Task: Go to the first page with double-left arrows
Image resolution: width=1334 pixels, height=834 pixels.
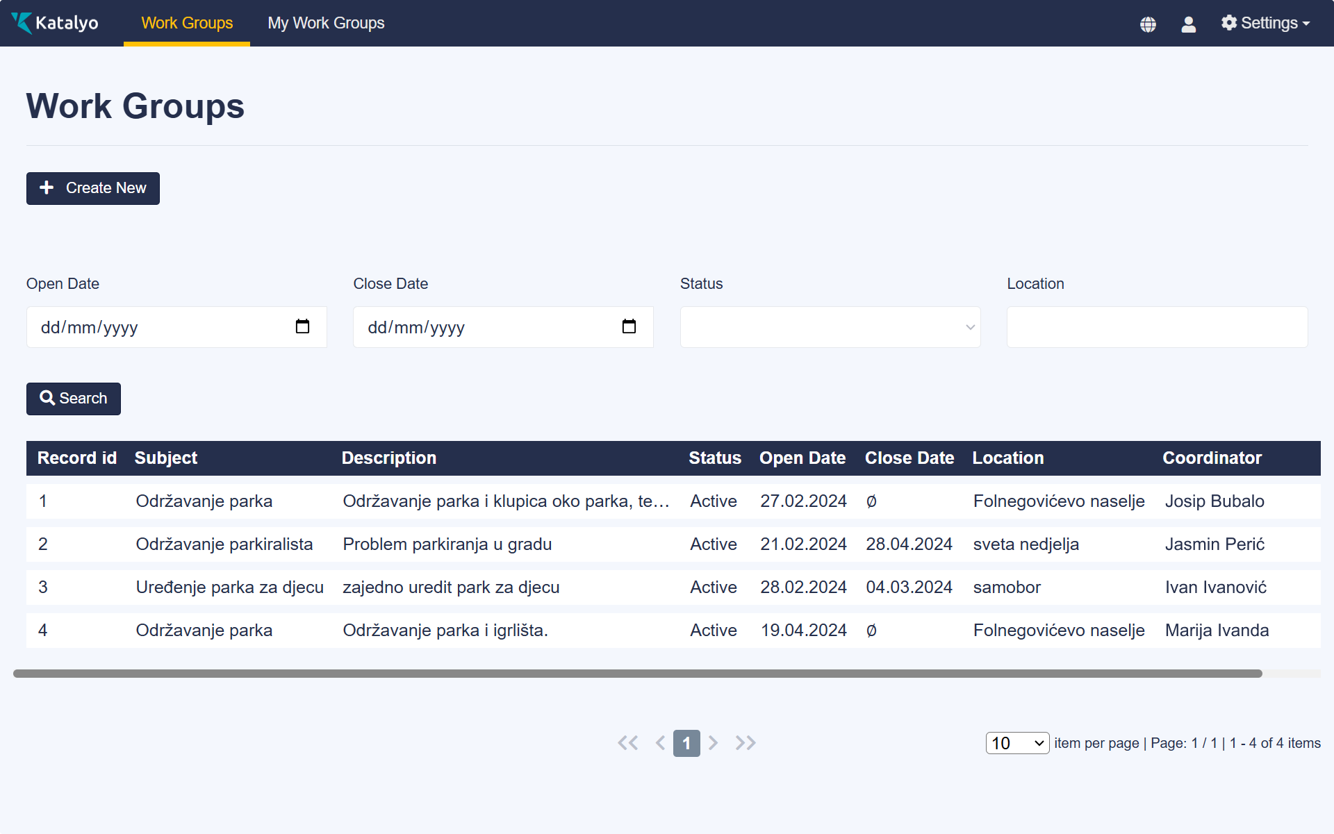Action: pos(627,743)
